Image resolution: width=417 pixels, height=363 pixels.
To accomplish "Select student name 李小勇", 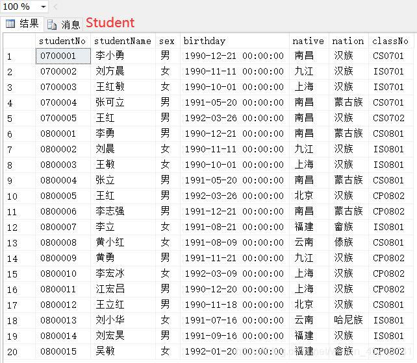I will (110, 56).
